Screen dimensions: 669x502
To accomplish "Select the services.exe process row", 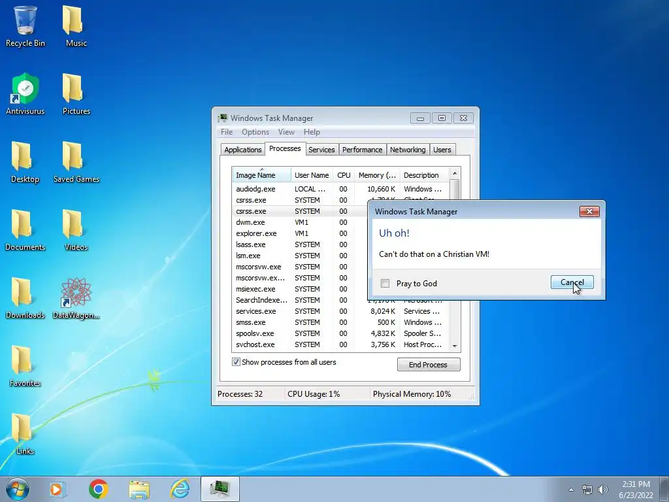I will [x=340, y=311].
